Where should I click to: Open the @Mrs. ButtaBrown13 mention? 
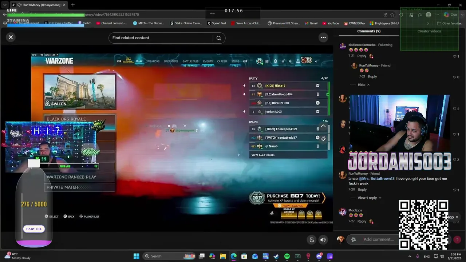pyautogui.click(x=376, y=179)
